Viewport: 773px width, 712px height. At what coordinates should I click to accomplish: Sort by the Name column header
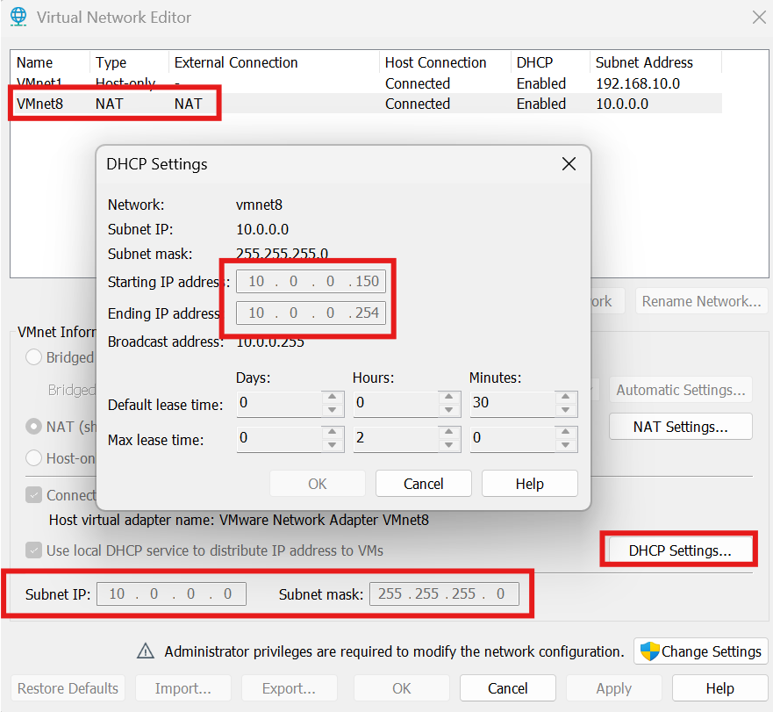(x=50, y=62)
